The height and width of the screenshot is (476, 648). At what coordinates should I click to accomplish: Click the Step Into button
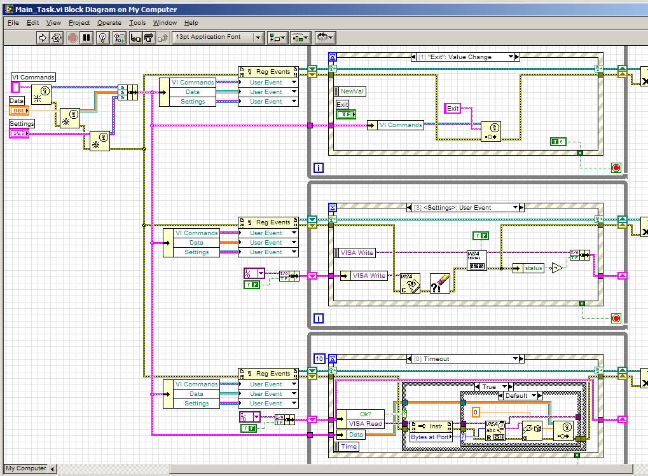tap(135, 37)
